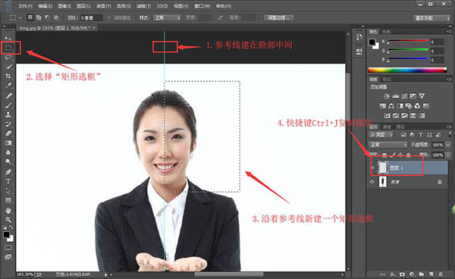
Task: Toggle Quick Mask mode icon
Action: pyautogui.click(x=8, y=247)
